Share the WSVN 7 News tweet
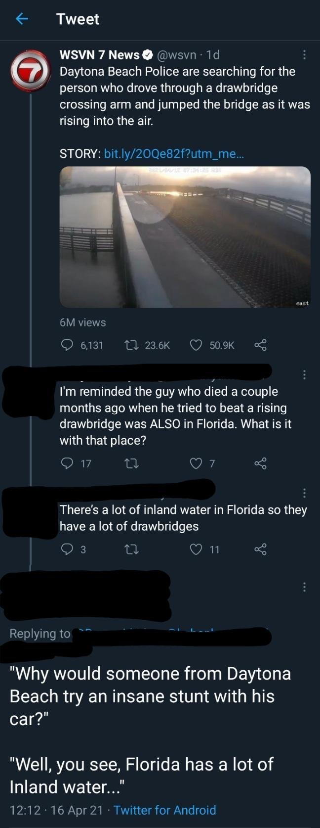The width and height of the screenshot is (320, 828). tap(261, 346)
